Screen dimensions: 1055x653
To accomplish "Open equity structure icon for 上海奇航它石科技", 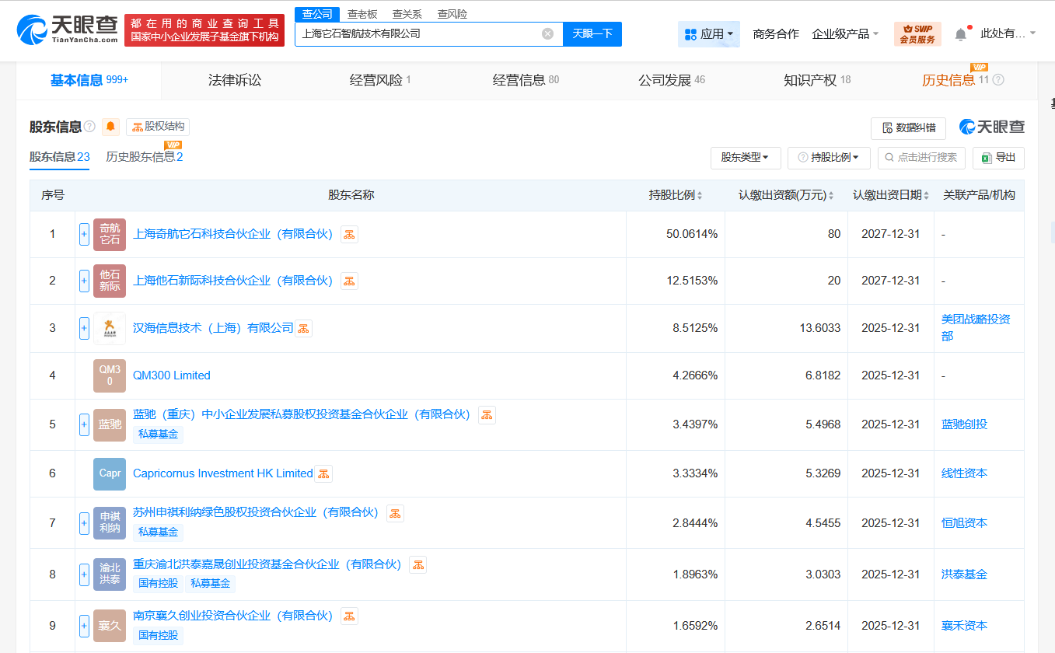I will click(349, 235).
